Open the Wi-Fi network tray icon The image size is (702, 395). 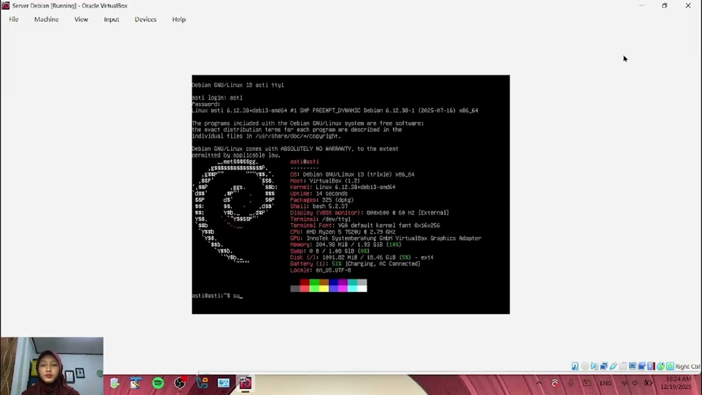[624, 383]
